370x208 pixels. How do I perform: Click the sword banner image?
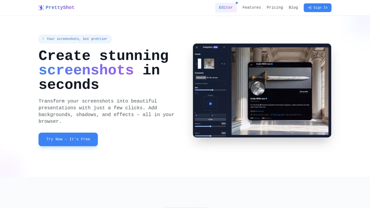(x=280, y=78)
